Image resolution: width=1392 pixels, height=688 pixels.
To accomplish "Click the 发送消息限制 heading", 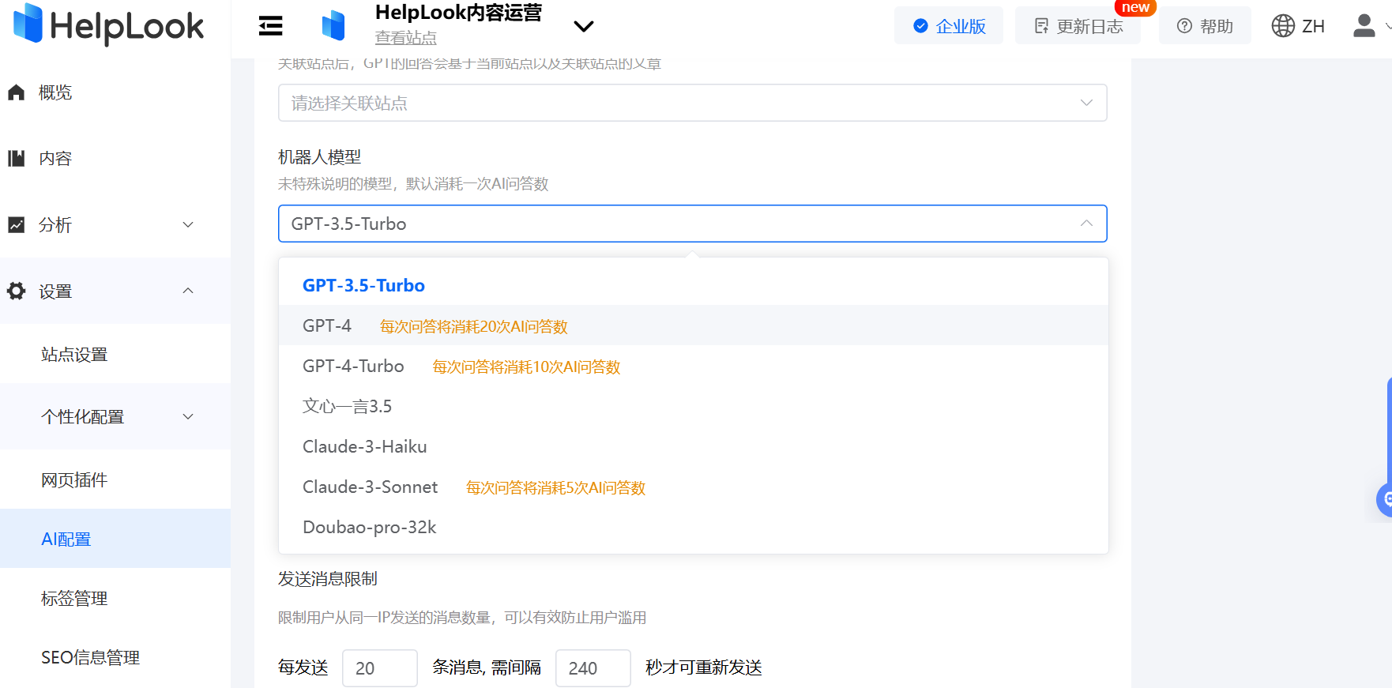I will point(328,579).
